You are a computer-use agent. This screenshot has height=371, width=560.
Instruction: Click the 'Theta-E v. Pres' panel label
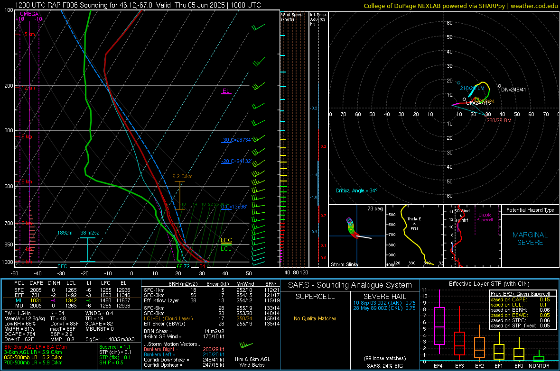pyautogui.click(x=414, y=223)
